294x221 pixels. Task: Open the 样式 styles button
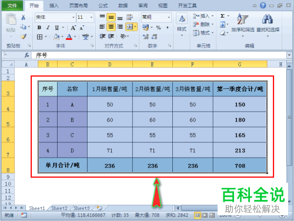182,25
